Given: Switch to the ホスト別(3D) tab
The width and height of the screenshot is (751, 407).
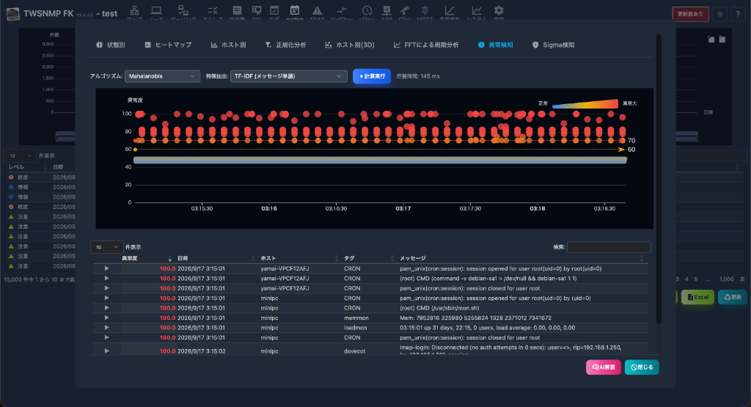Looking at the screenshot, I should pos(350,45).
